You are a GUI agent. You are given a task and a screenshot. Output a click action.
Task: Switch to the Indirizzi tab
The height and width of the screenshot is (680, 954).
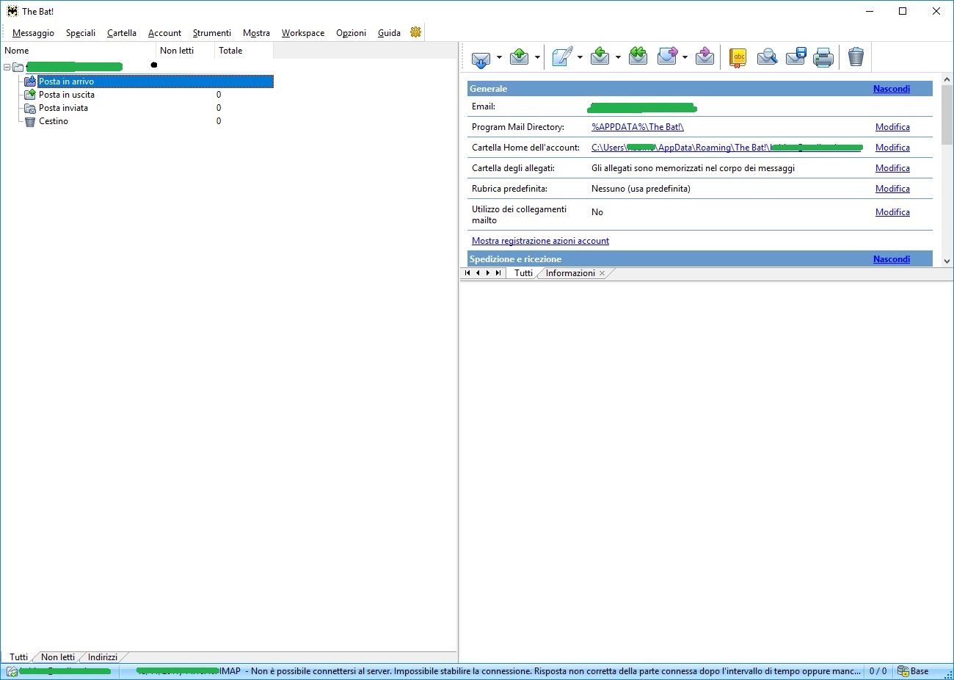point(103,657)
